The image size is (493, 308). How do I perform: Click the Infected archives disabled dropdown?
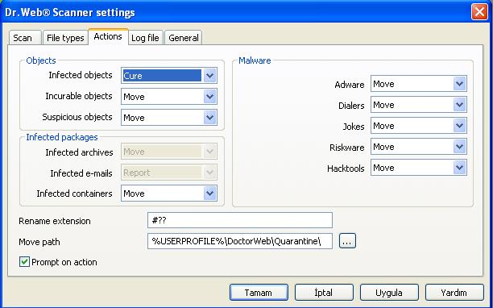169,152
